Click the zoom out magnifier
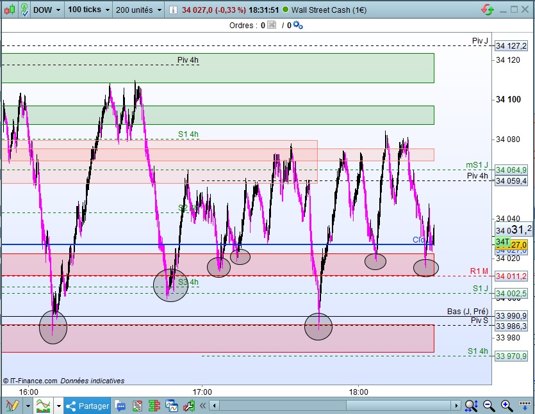Screen dimensions: 535x414 point(489,406)
